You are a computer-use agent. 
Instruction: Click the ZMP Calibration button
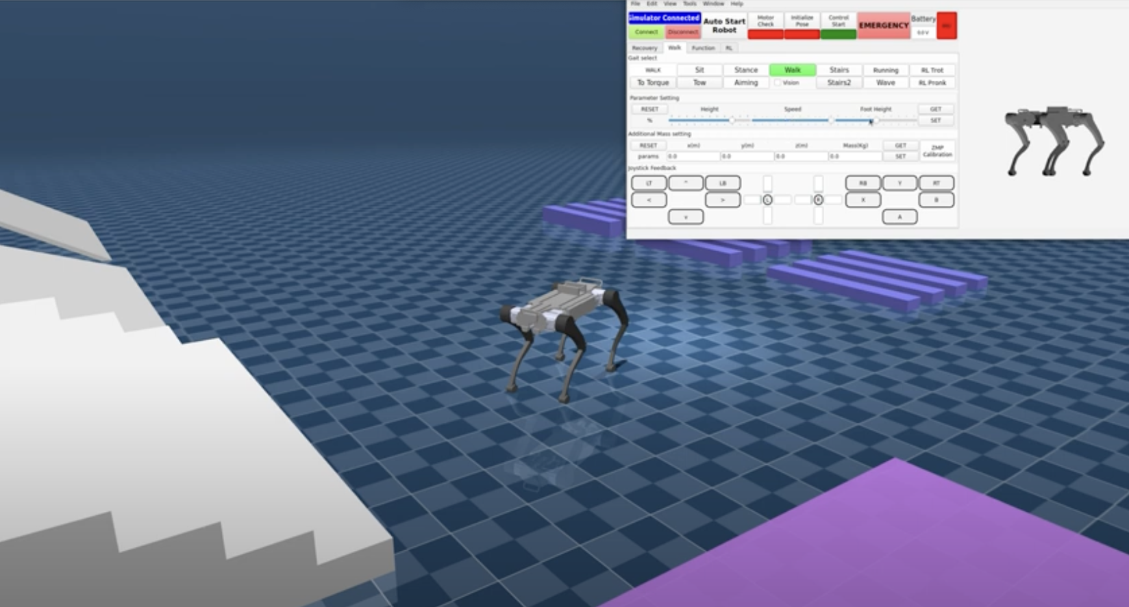pos(937,151)
